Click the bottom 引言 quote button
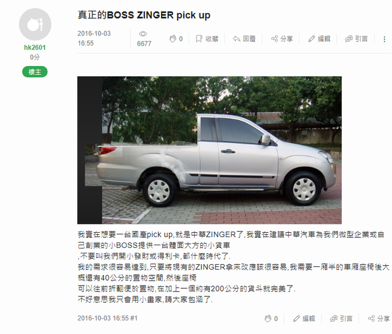392x334 pixels. [341, 319]
